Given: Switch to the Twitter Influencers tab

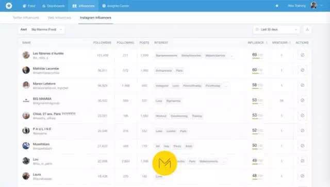Looking at the screenshot, I should [26, 18].
